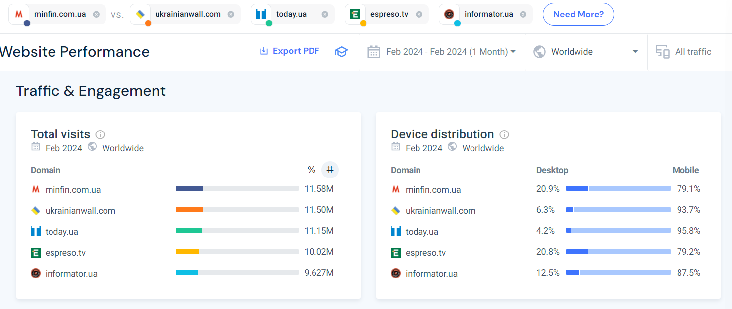Click Export PDF link
The height and width of the screenshot is (309, 732).
click(290, 51)
